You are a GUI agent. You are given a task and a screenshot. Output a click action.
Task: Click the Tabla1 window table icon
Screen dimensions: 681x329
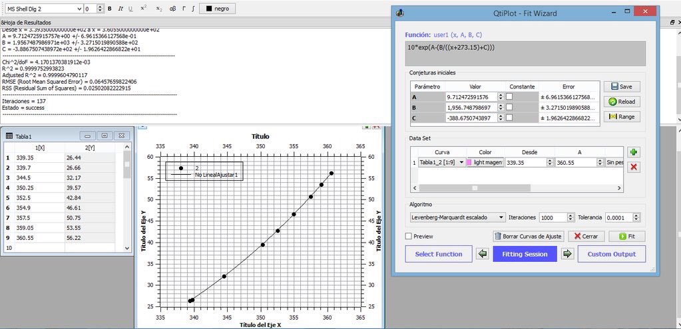(9, 136)
